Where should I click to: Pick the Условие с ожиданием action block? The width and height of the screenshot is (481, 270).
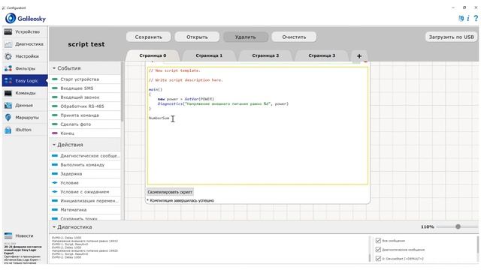[85, 192]
